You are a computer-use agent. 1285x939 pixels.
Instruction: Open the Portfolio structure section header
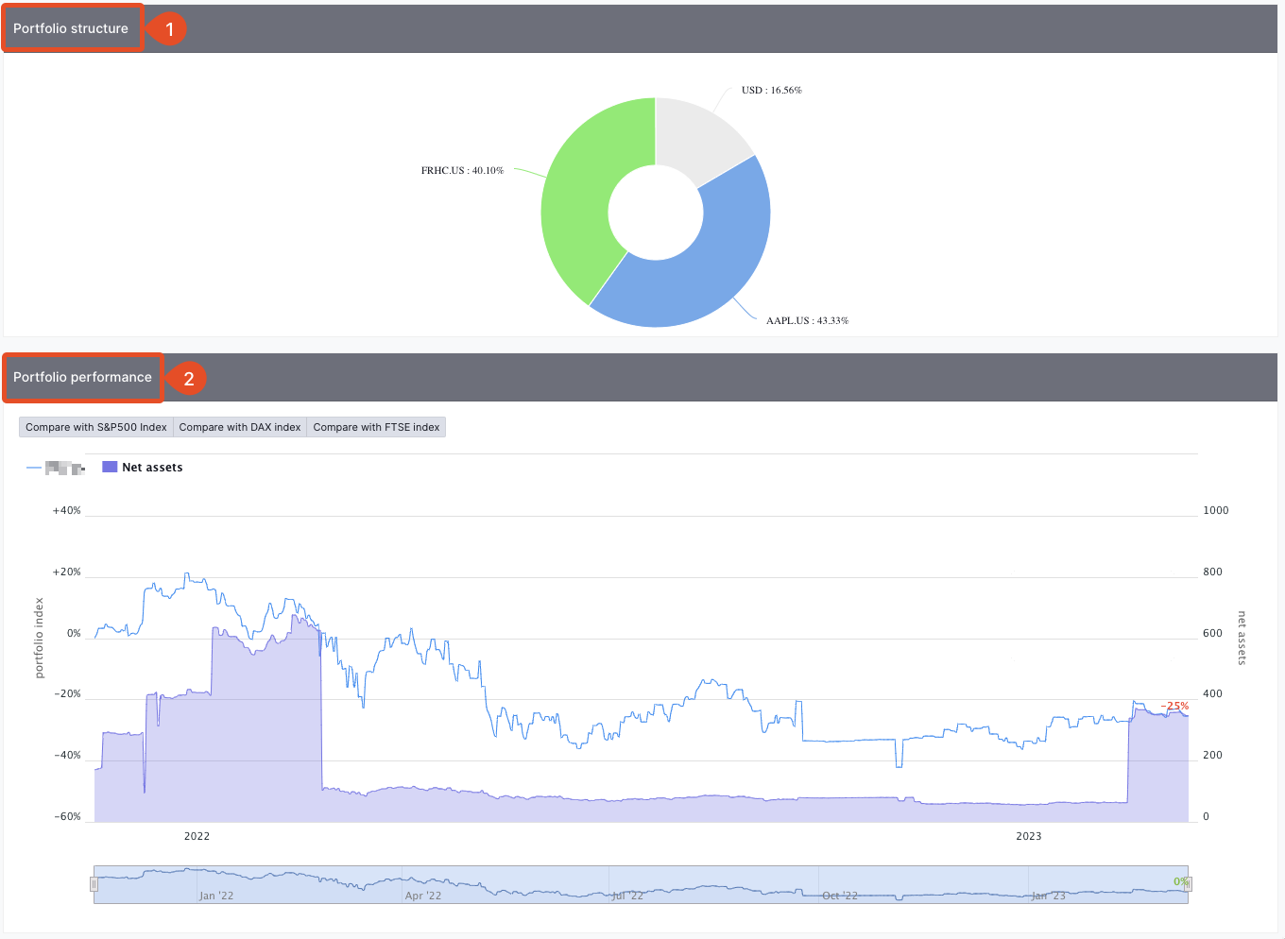[x=72, y=27]
